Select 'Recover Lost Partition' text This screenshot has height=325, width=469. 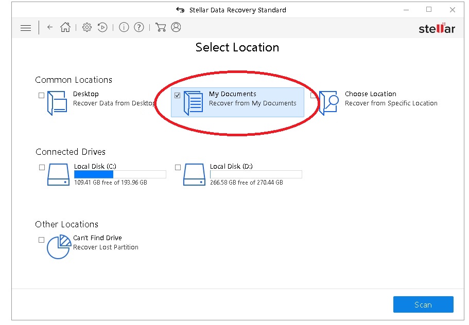106,247
